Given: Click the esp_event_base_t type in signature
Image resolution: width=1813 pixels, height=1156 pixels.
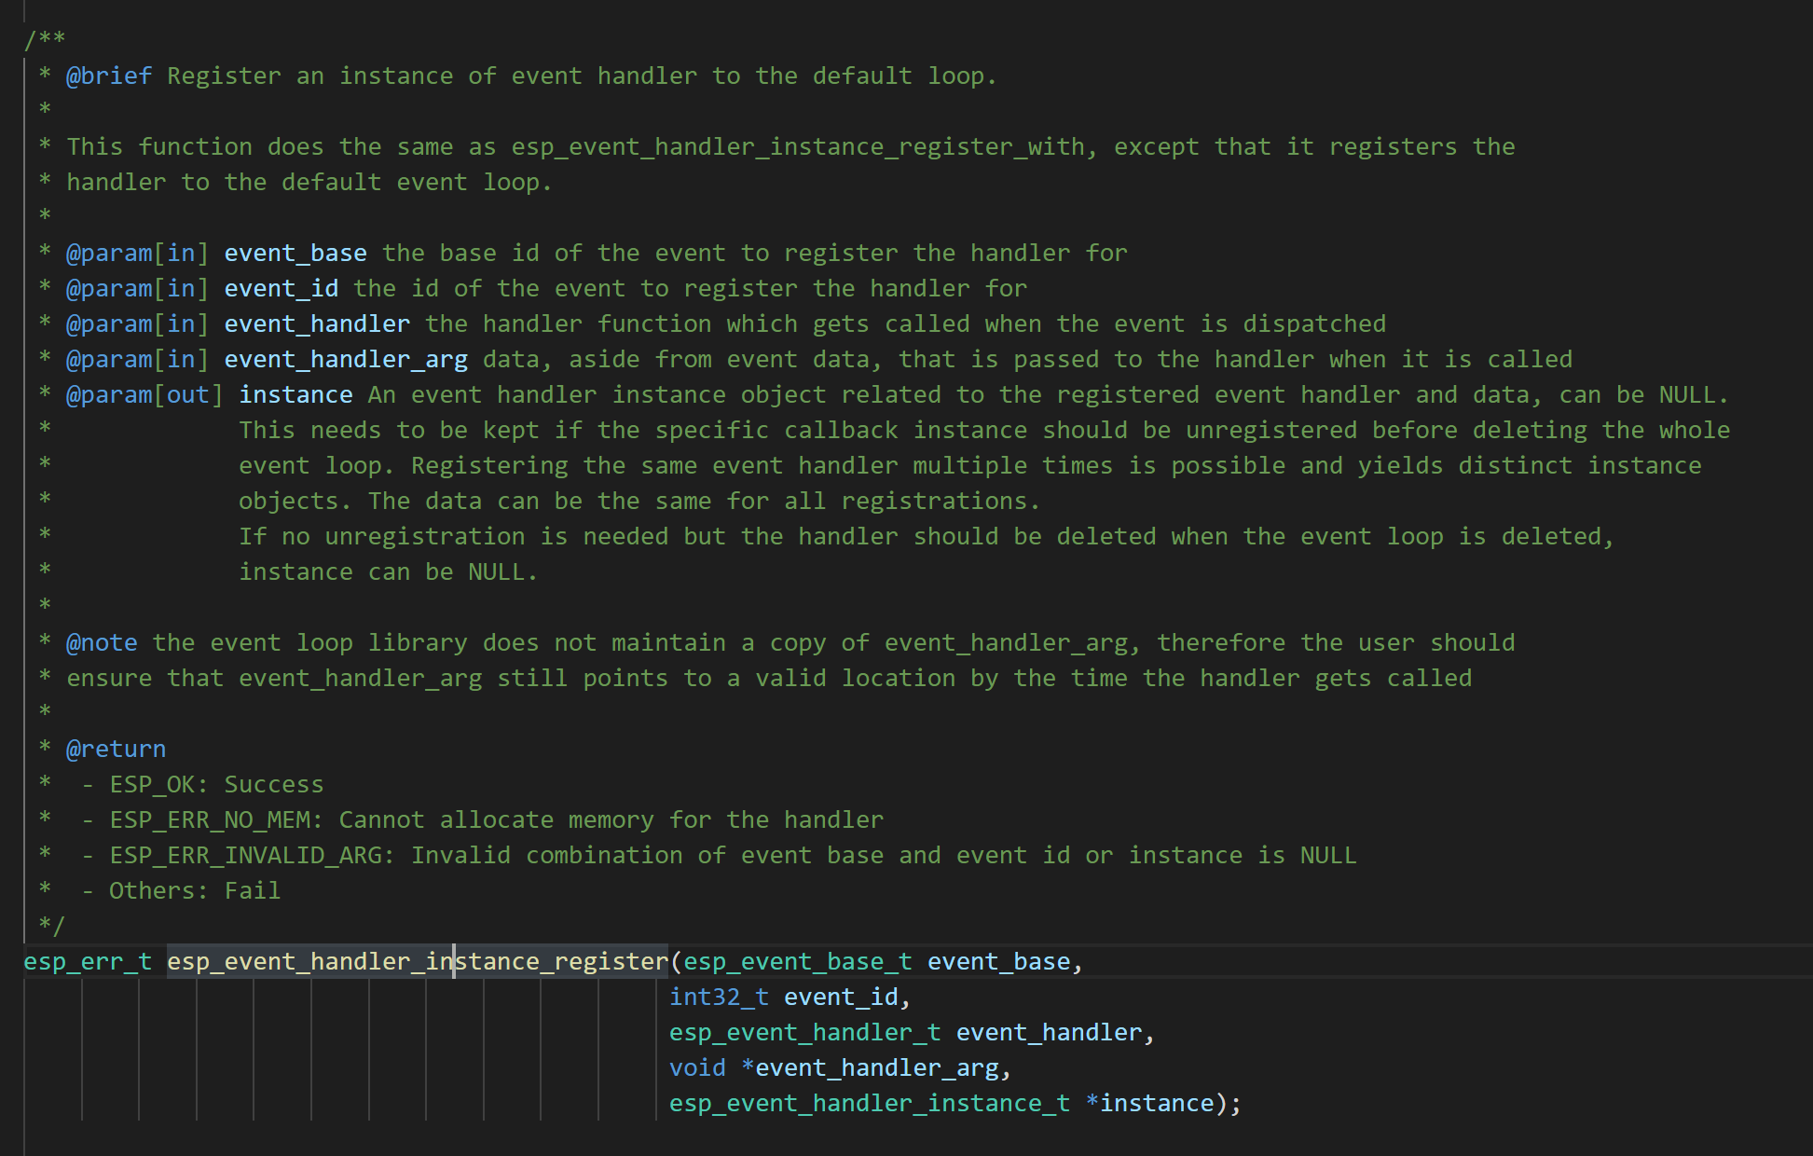Looking at the screenshot, I should click(x=797, y=961).
